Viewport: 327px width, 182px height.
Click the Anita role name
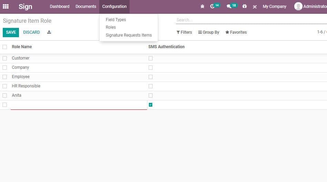17,95
